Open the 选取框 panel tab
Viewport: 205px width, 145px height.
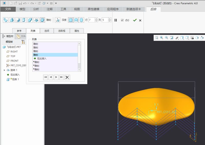tap(62, 31)
